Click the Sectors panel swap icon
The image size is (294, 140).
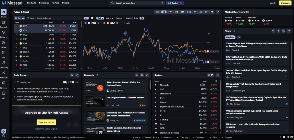point(218,75)
